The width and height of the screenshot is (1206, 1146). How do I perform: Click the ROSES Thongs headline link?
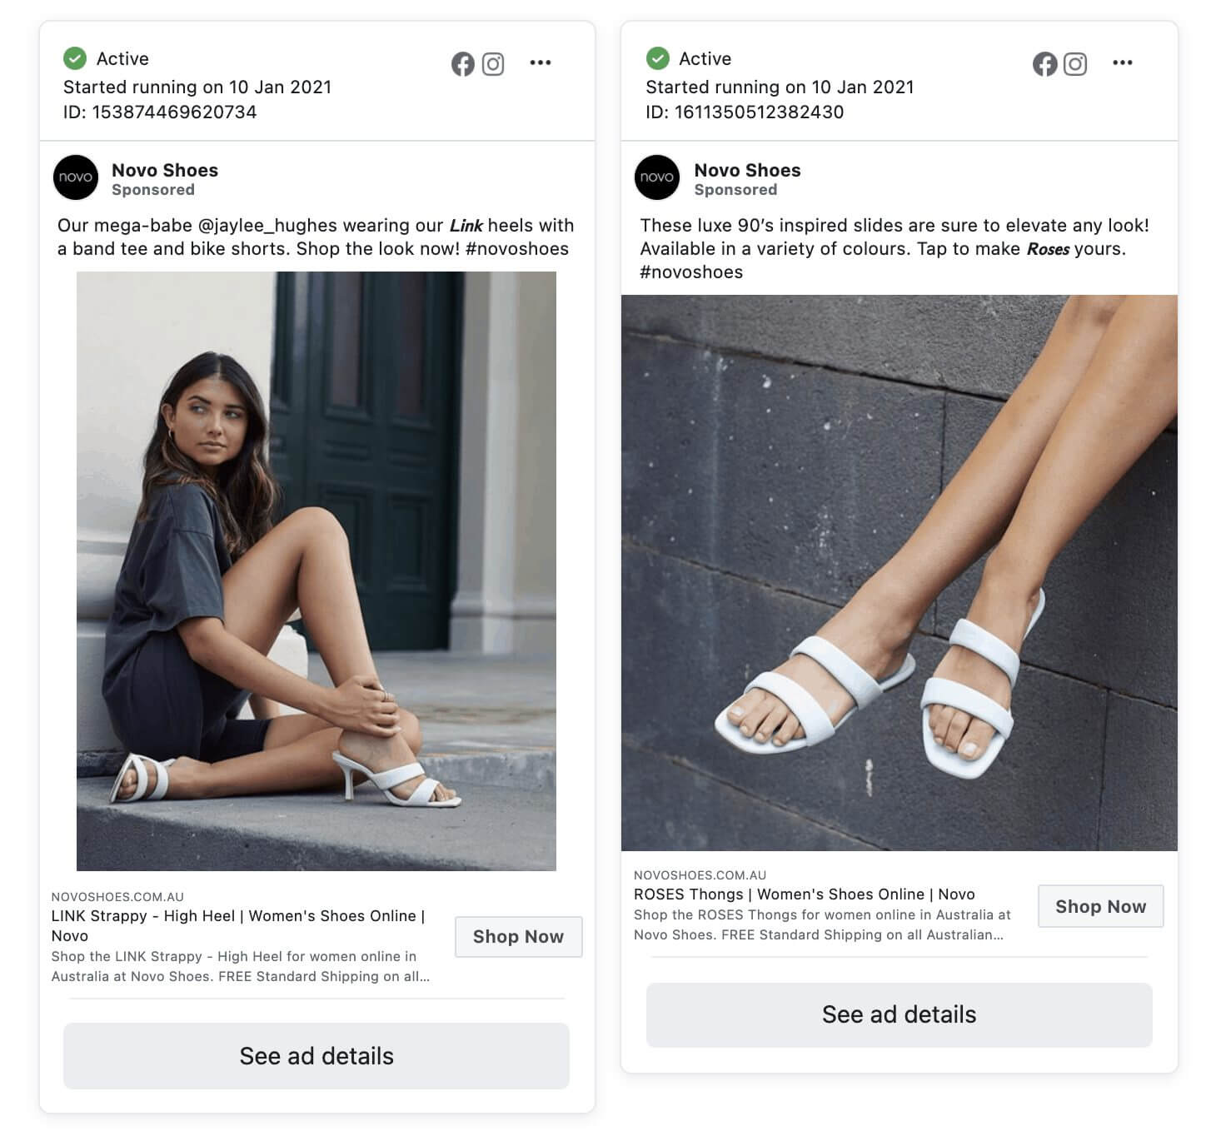point(804,894)
